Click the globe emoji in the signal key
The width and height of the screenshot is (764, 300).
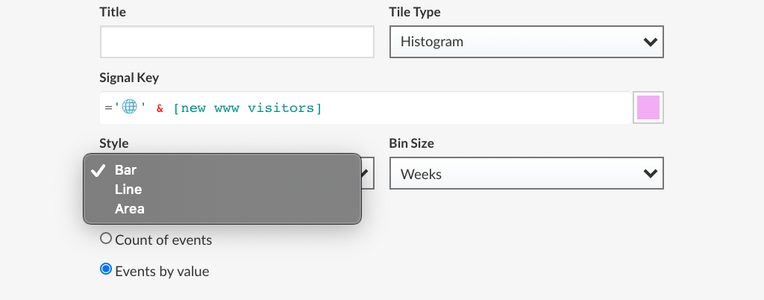tap(129, 107)
